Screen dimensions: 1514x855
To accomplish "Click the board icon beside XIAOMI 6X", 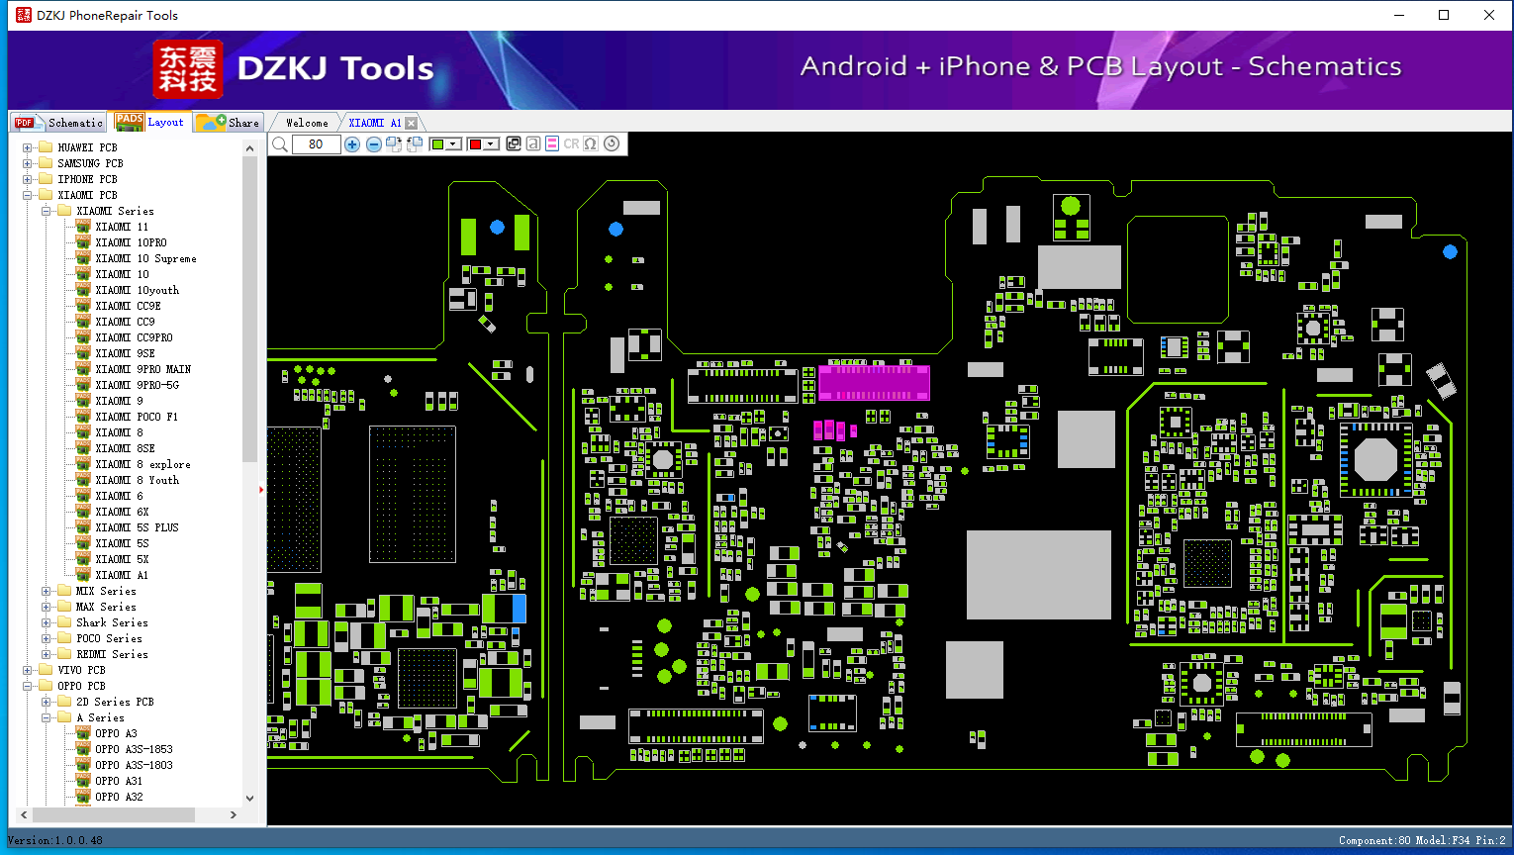I will [x=83, y=512].
